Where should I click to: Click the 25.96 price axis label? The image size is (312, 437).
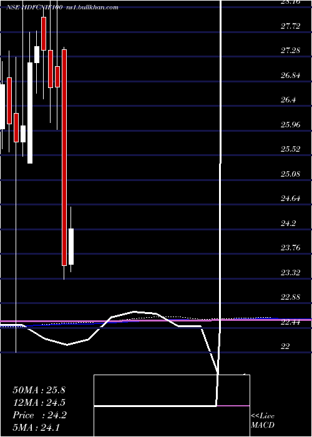coord(291,124)
